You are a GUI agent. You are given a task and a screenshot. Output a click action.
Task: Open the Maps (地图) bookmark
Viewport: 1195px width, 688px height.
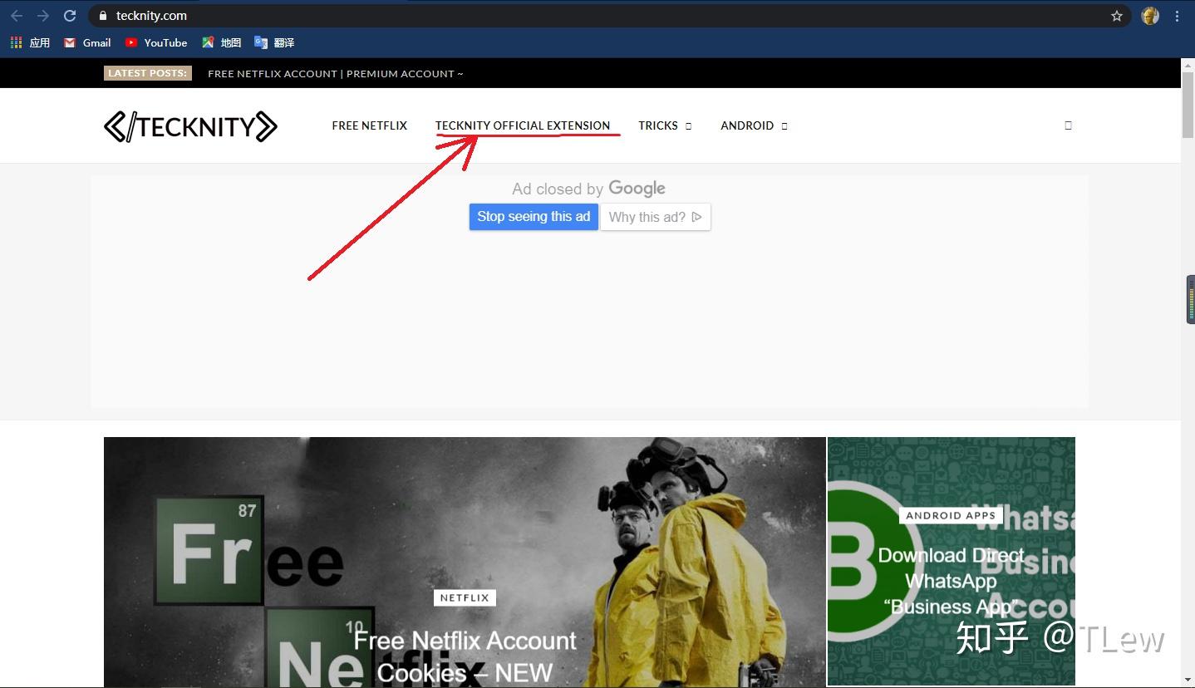(x=222, y=42)
